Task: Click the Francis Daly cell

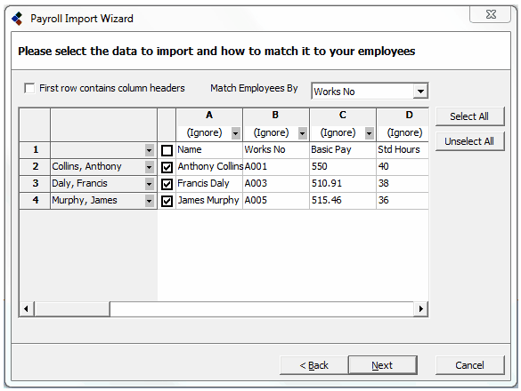Action: pos(209,184)
